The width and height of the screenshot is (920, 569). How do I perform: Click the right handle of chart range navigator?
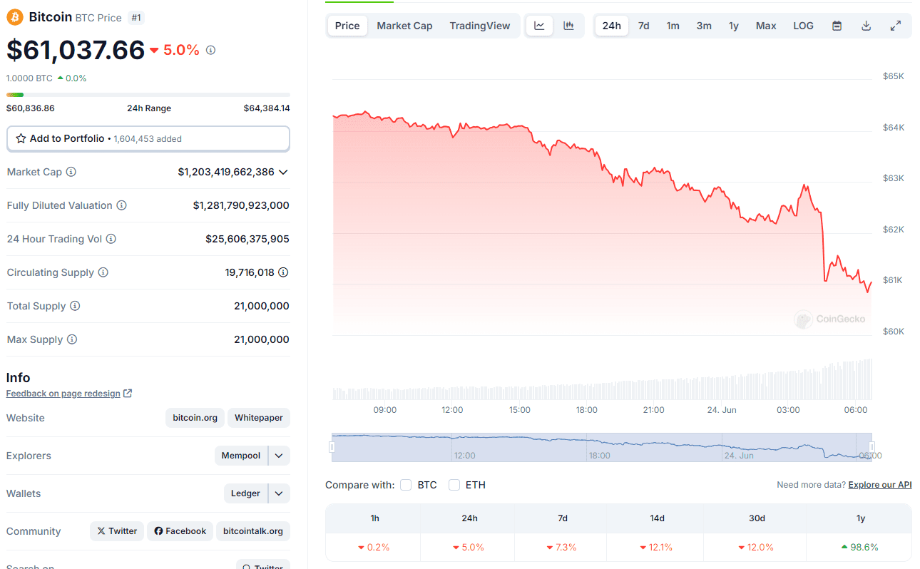[x=873, y=447]
